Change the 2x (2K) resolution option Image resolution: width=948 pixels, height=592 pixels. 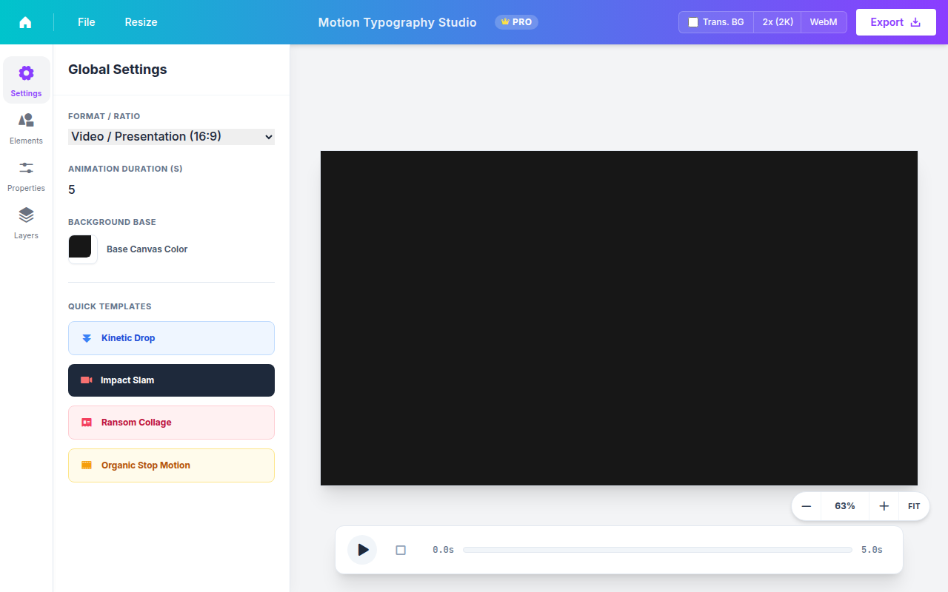point(778,22)
